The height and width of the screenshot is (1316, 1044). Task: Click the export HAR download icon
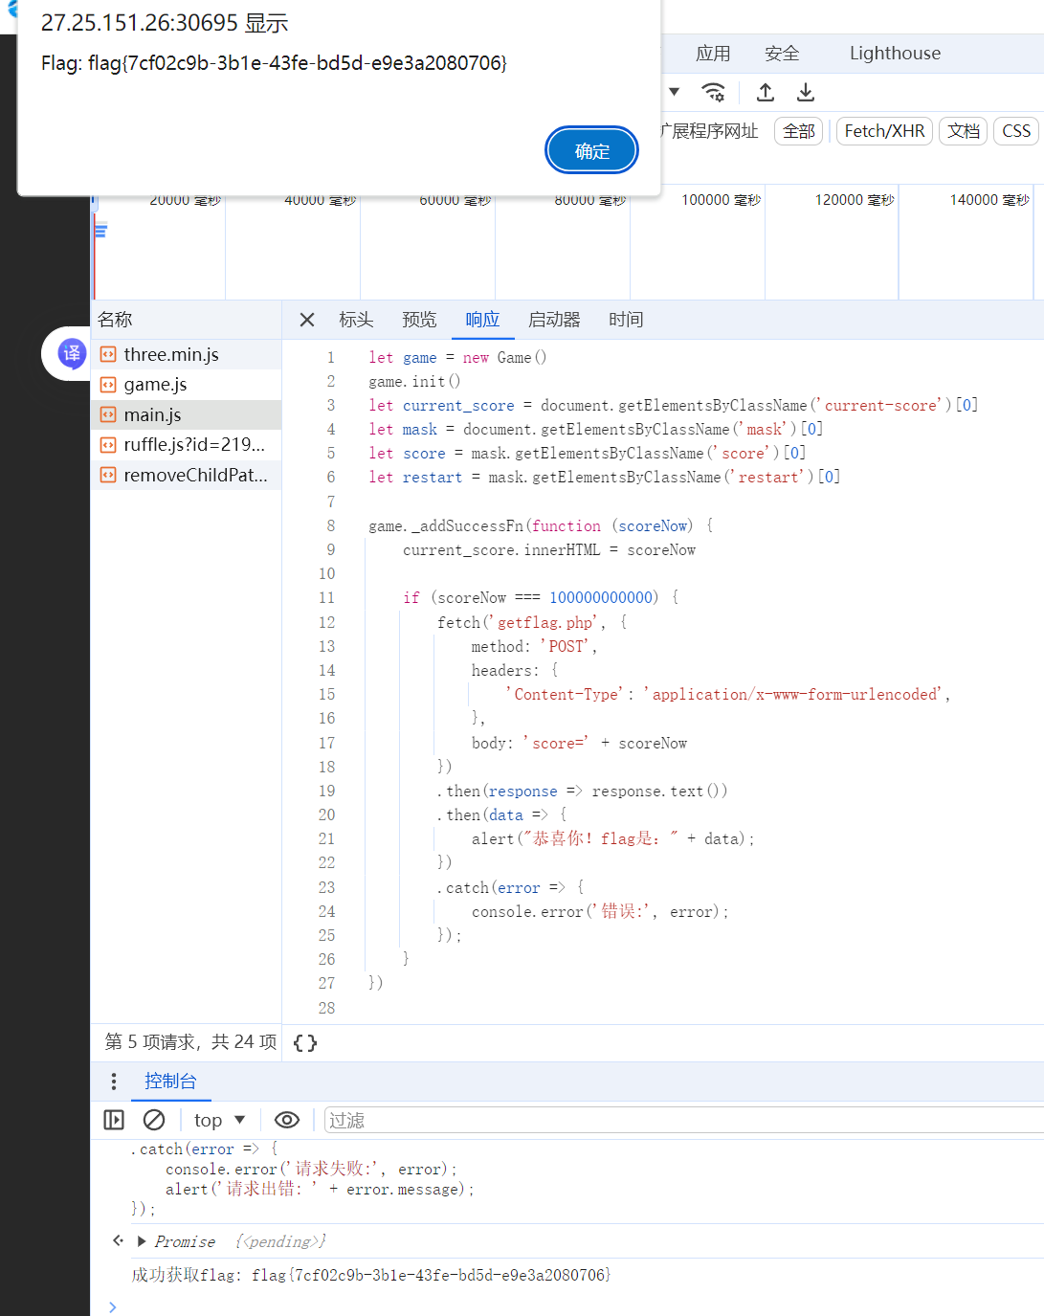[806, 92]
